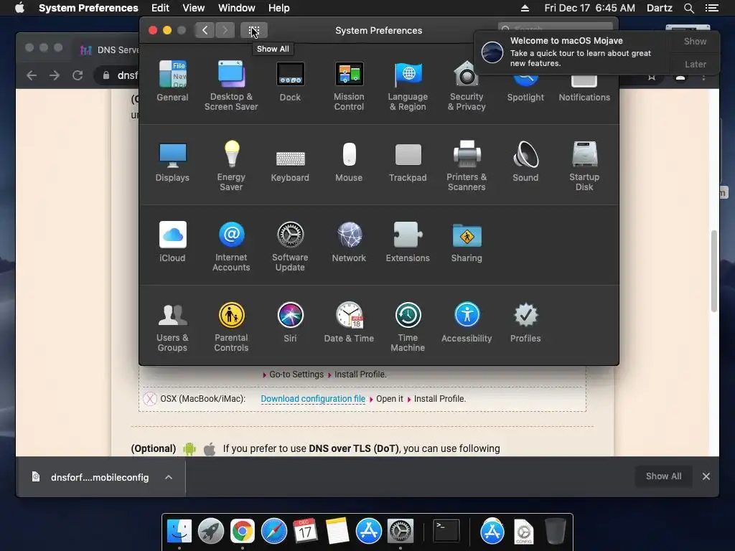Click the DNS Server tab in Chrome
The height and width of the screenshot is (551, 735).
pos(109,50)
